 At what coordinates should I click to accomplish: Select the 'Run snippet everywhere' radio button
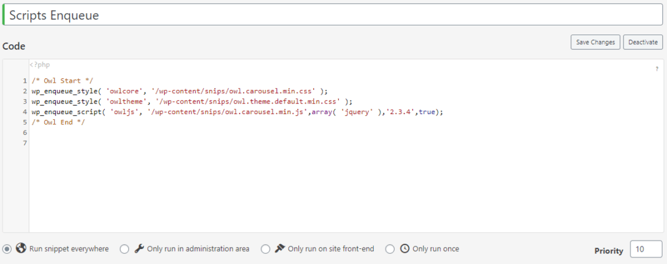coord(7,249)
